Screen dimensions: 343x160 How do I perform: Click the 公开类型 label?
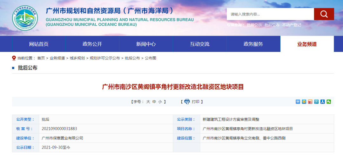pyautogui.click(x=25, y=119)
